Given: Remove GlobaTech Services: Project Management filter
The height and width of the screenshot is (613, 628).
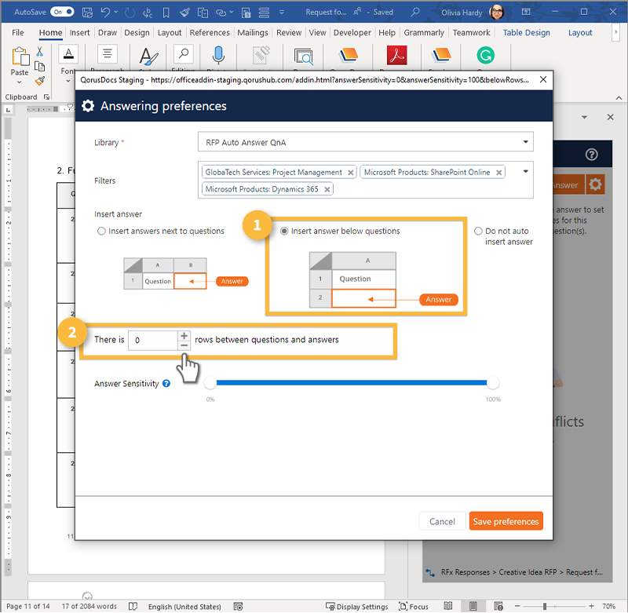Looking at the screenshot, I should point(350,173).
